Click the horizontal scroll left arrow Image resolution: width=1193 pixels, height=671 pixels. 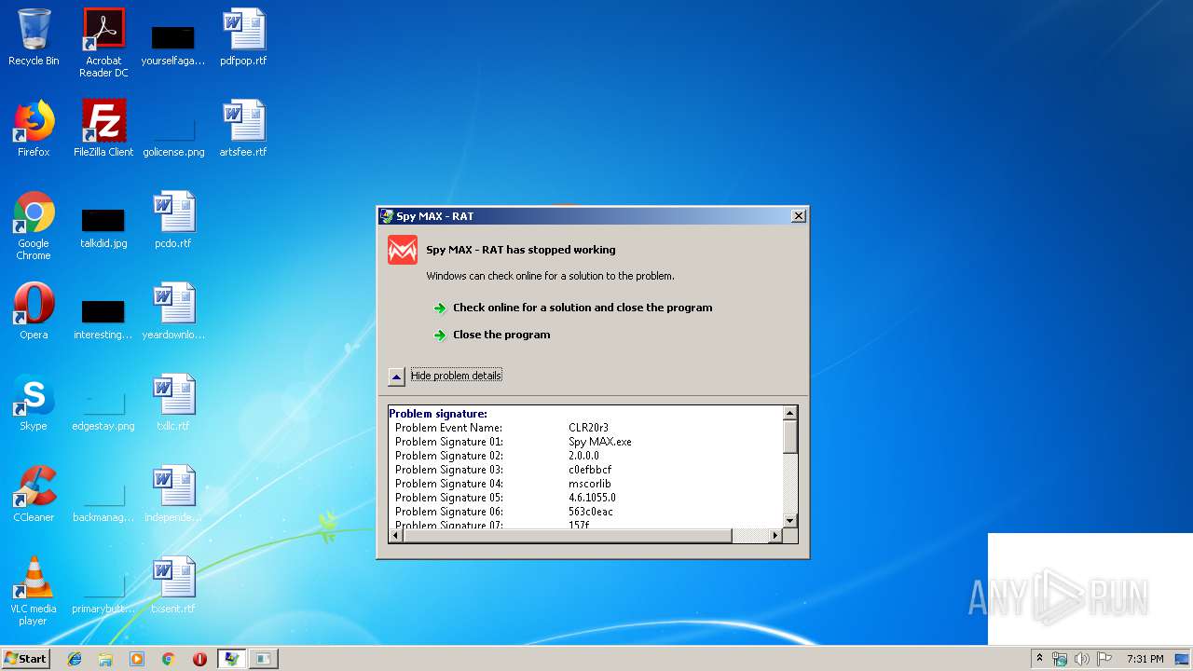396,536
